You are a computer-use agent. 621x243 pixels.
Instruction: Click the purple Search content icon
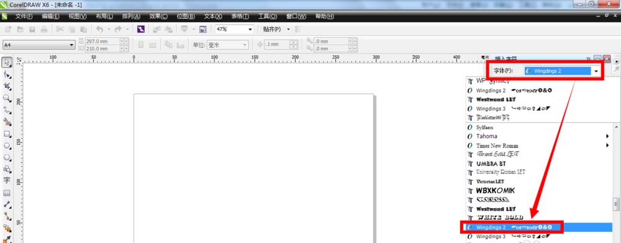coord(141,29)
